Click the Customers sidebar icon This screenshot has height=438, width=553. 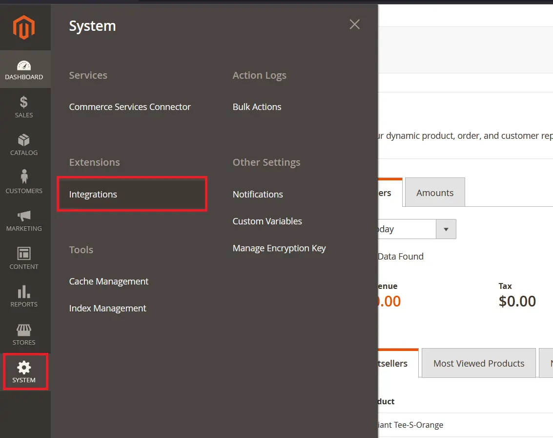[x=23, y=182]
